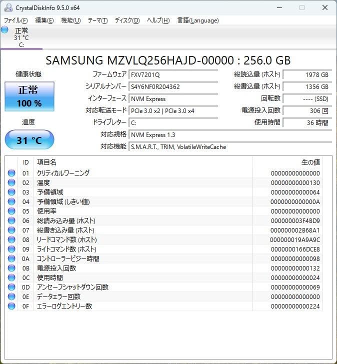This screenshot has height=364, width=337.
Task: Click total host reads value 1978 GB
Action: coord(307,75)
